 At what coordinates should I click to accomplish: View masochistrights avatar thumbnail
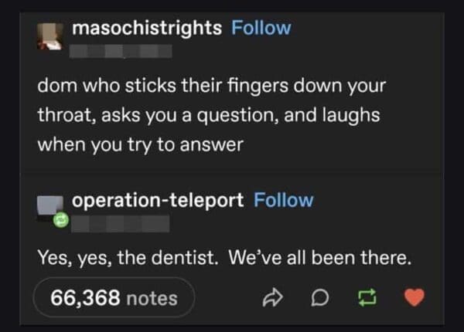50,36
